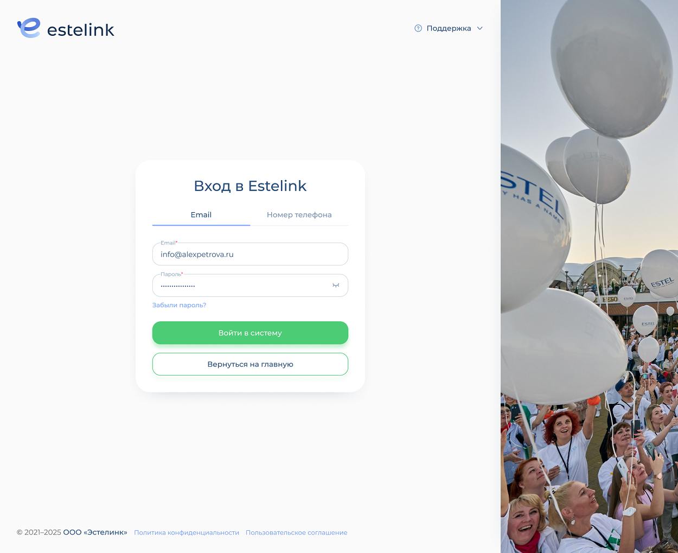678x553 pixels.
Task: Click the estelink wordmark in the header
Action: (81, 30)
